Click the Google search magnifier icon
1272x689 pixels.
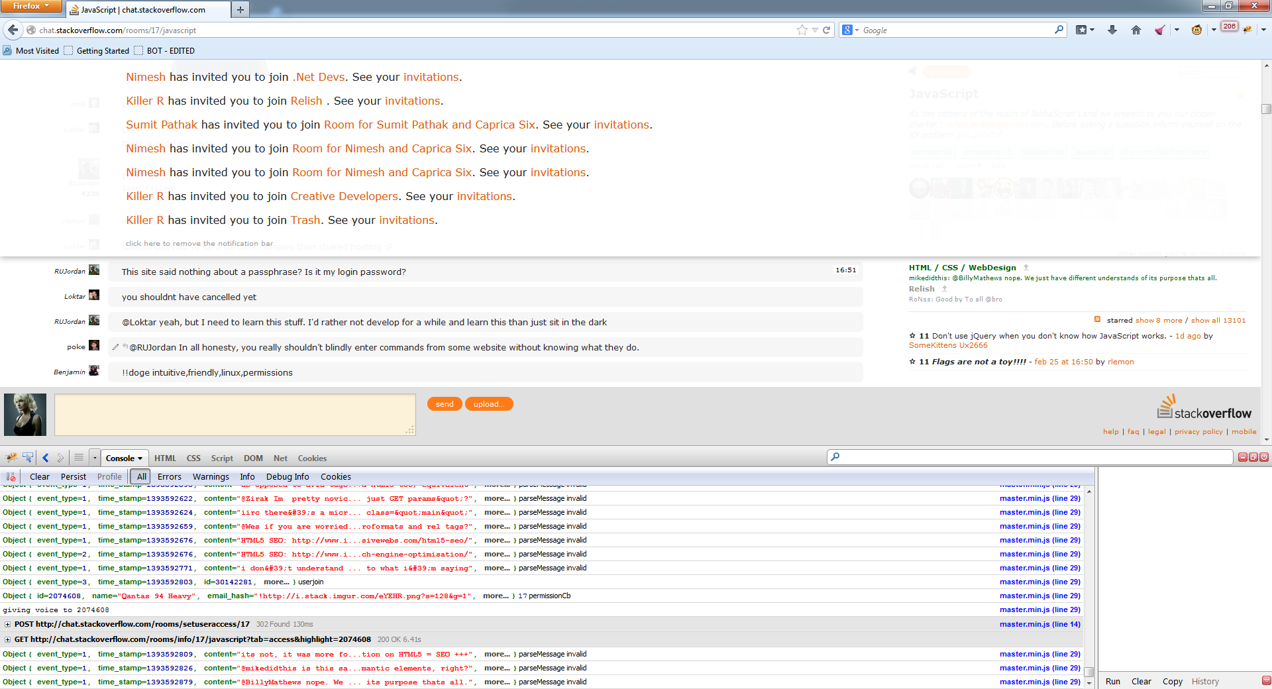[1059, 30]
